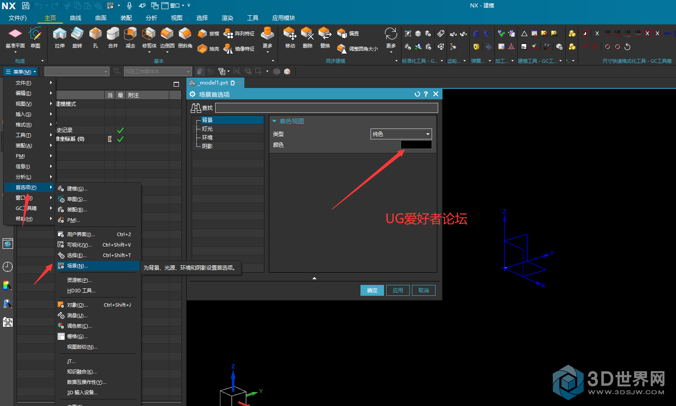Select the 替换 replace face tool
This screenshot has height=406, width=676.
point(325,37)
